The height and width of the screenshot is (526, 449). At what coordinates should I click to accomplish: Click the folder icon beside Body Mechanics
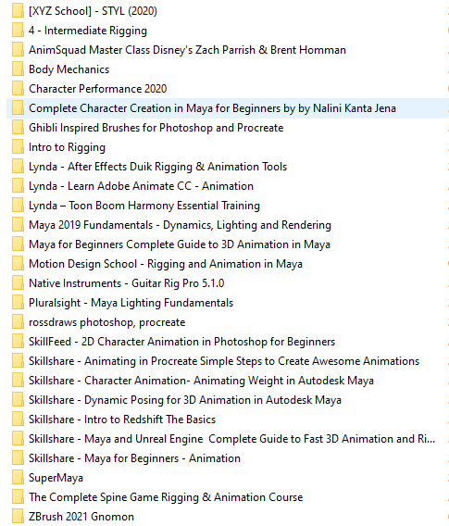pos(18,69)
